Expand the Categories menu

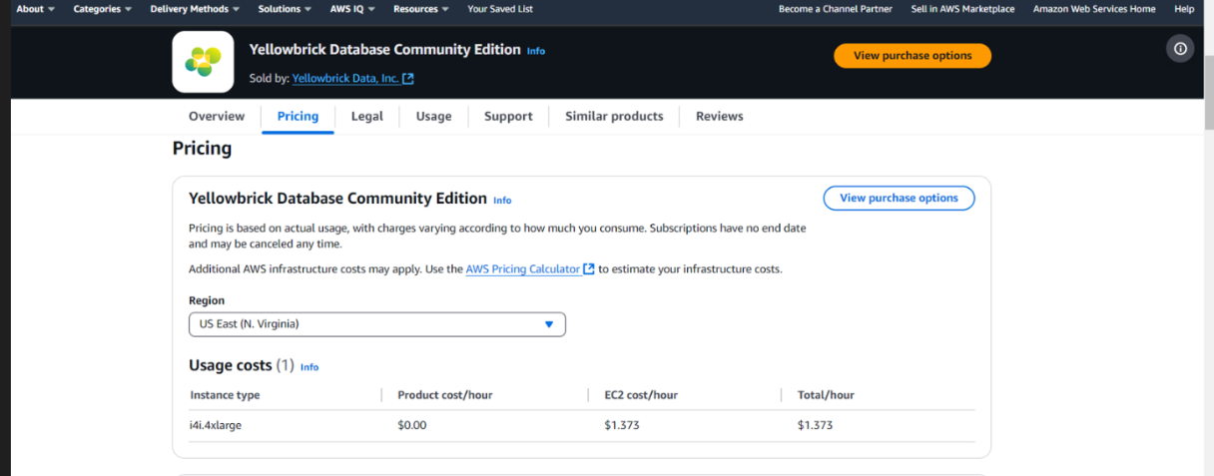click(x=103, y=9)
